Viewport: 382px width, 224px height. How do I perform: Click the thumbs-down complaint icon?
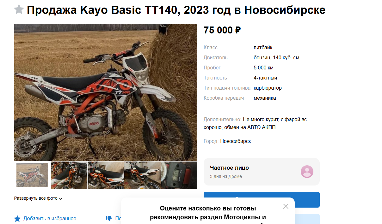(x=109, y=219)
